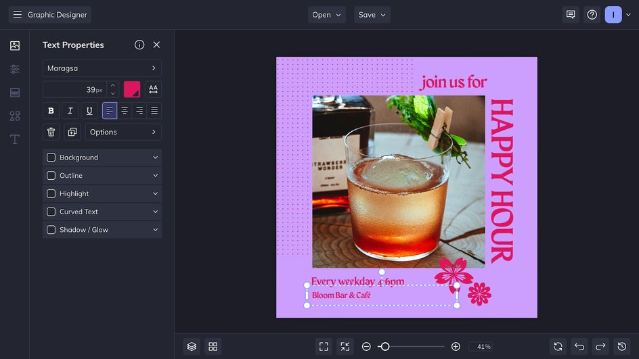Toggle italic formatting
The height and width of the screenshot is (359, 639).
pos(70,111)
